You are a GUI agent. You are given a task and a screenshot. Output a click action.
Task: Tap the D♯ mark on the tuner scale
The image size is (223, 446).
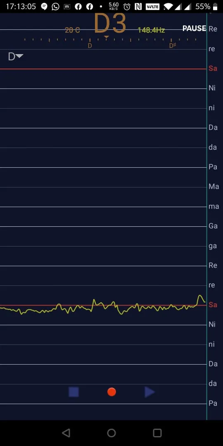click(172, 45)
